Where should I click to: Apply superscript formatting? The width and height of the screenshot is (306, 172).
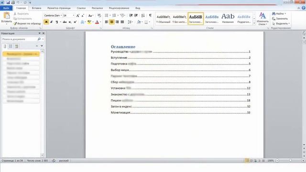tap(75, 22)
